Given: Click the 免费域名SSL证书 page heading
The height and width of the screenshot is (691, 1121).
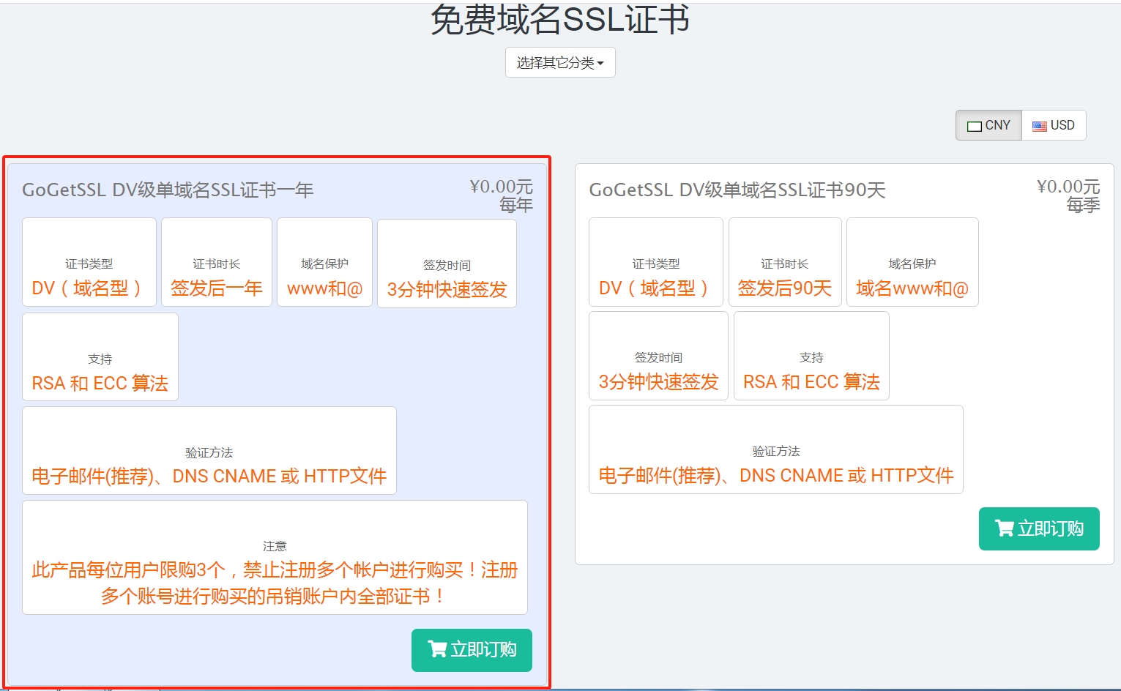Looking at the screenshot, I should (560, 20).
